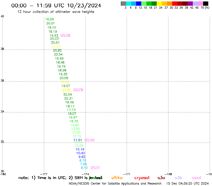Click the wave height value 13.00
Screen dimensions: 212x186
tap(76, 133)
